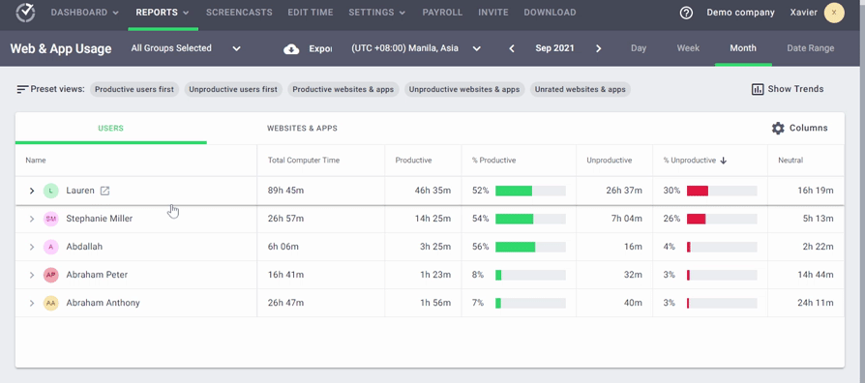Apply Unproductive users first preset

[x=233, y=89]
